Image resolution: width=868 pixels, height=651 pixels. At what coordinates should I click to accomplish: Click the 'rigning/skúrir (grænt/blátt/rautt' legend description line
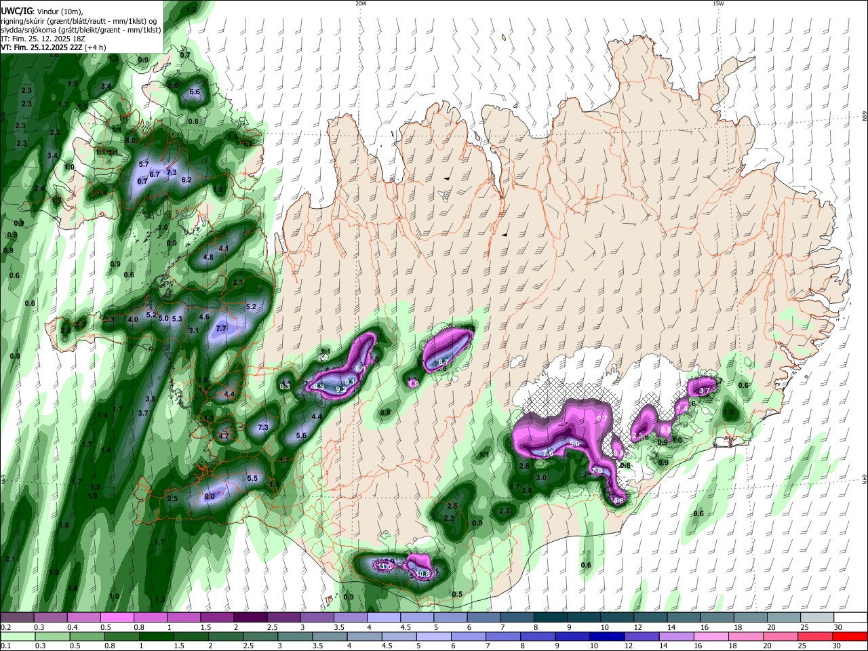click(x=79, y=21)
